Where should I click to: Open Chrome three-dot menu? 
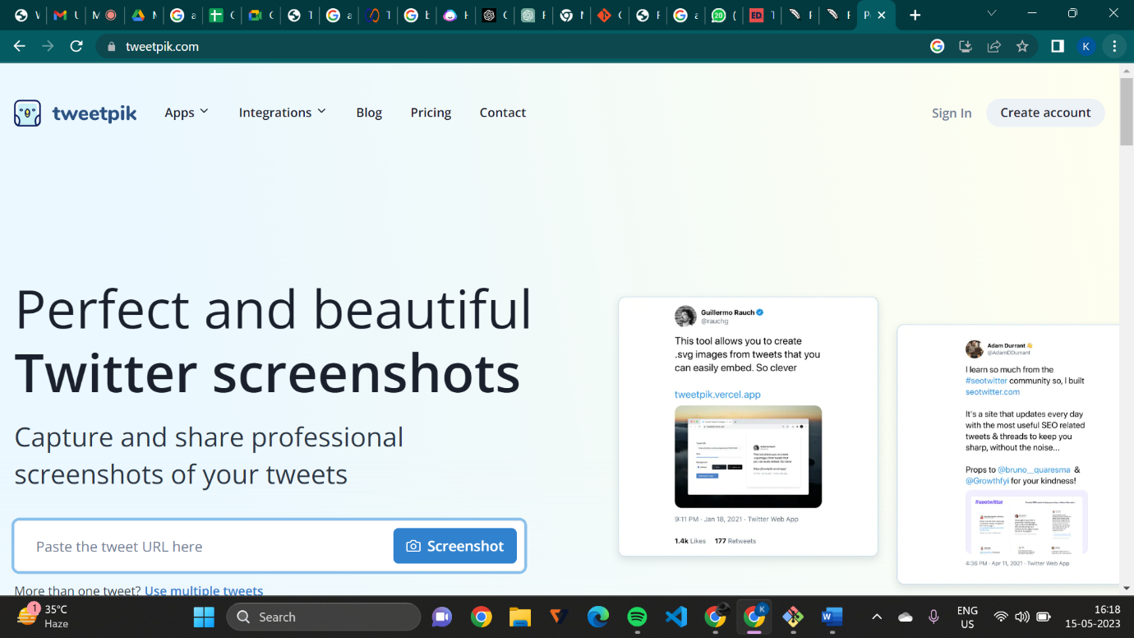pos(1114,47)
